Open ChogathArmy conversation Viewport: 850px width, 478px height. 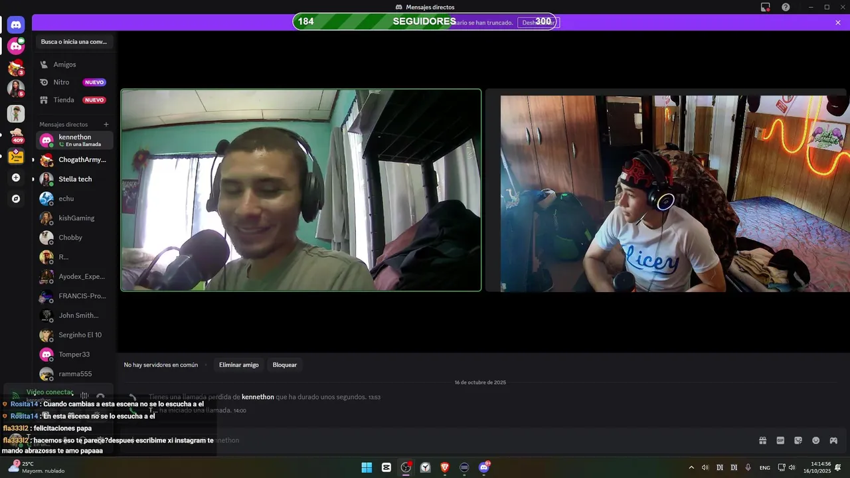[74, 159]
